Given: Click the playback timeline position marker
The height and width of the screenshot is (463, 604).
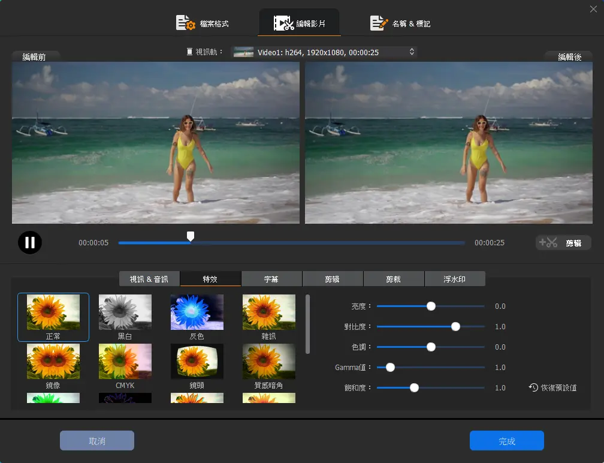Looking at the screenshot, I should [x=190, y=237].
